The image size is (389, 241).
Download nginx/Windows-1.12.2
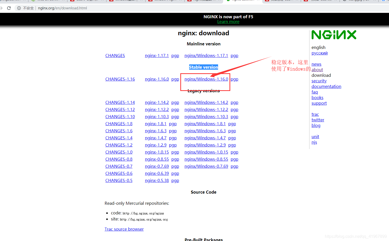206,109
